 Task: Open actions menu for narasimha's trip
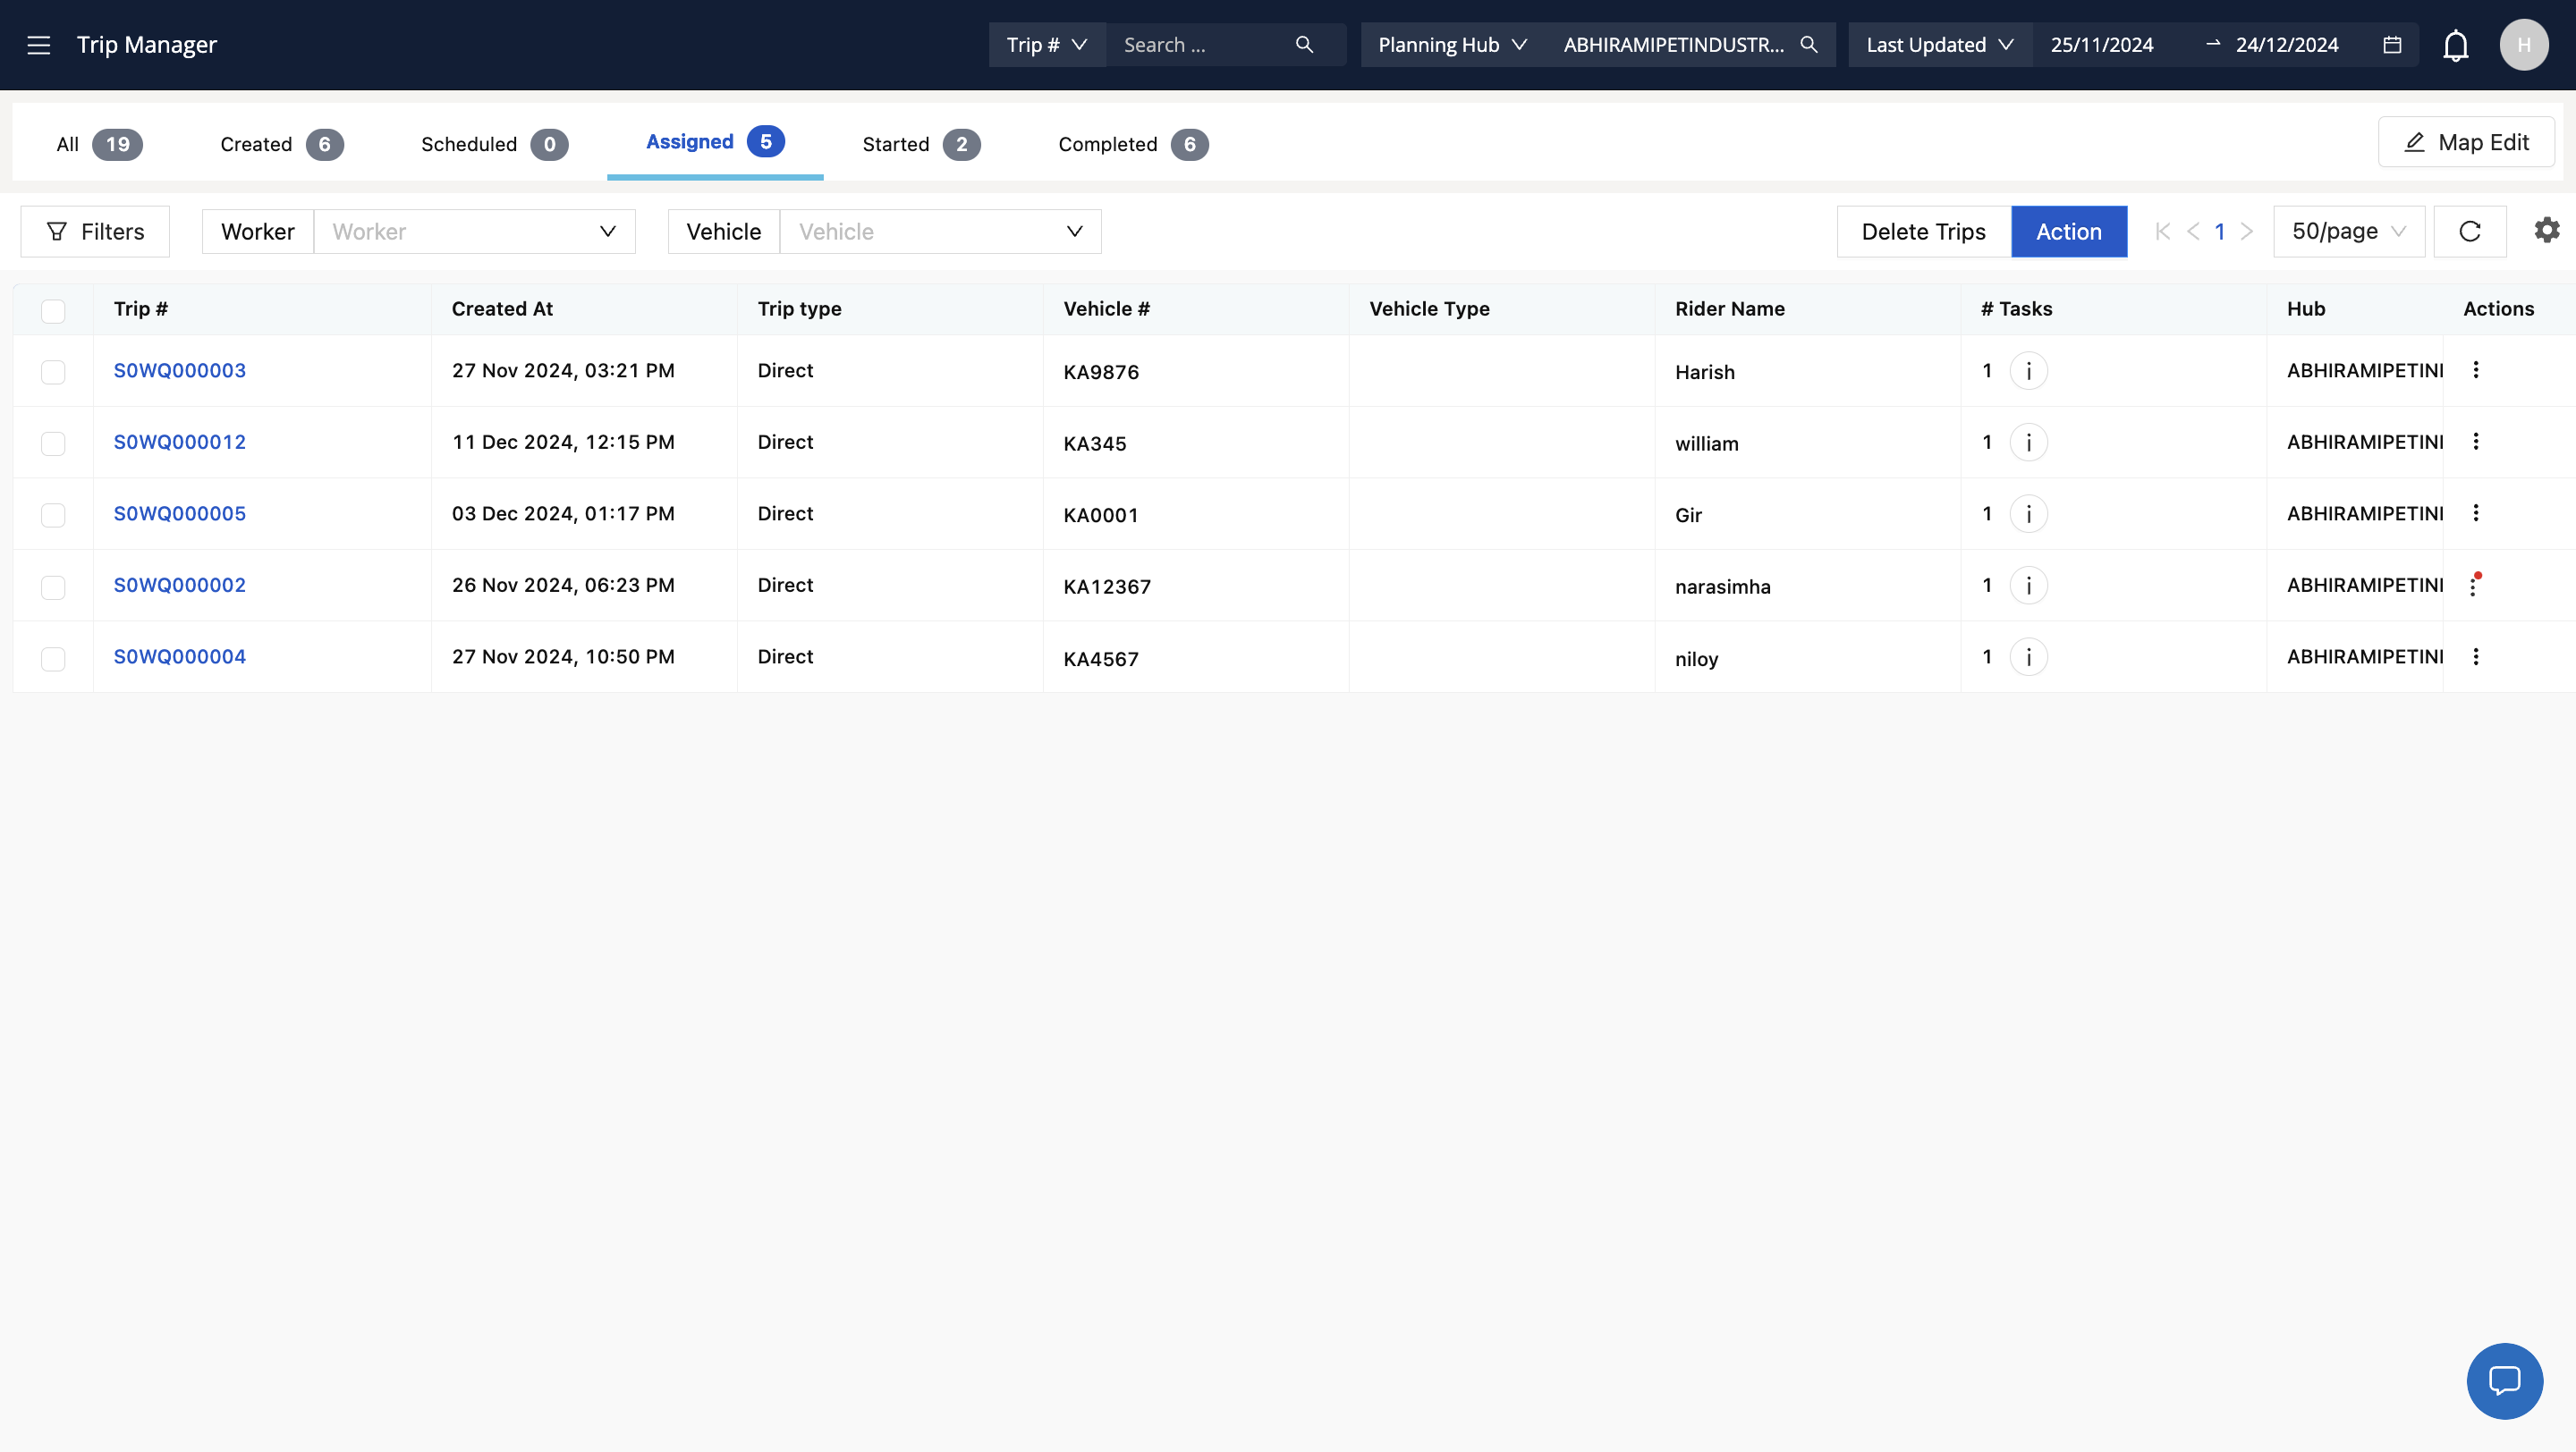[2474, 586]
